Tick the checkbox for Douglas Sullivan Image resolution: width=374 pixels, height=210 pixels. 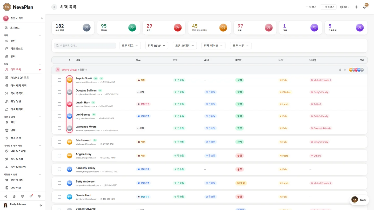(59, 92)
